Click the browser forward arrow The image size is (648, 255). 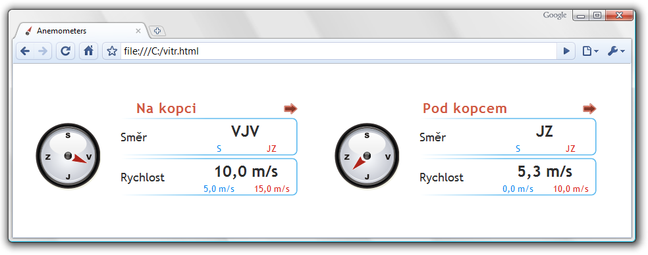tap(43, 51)
